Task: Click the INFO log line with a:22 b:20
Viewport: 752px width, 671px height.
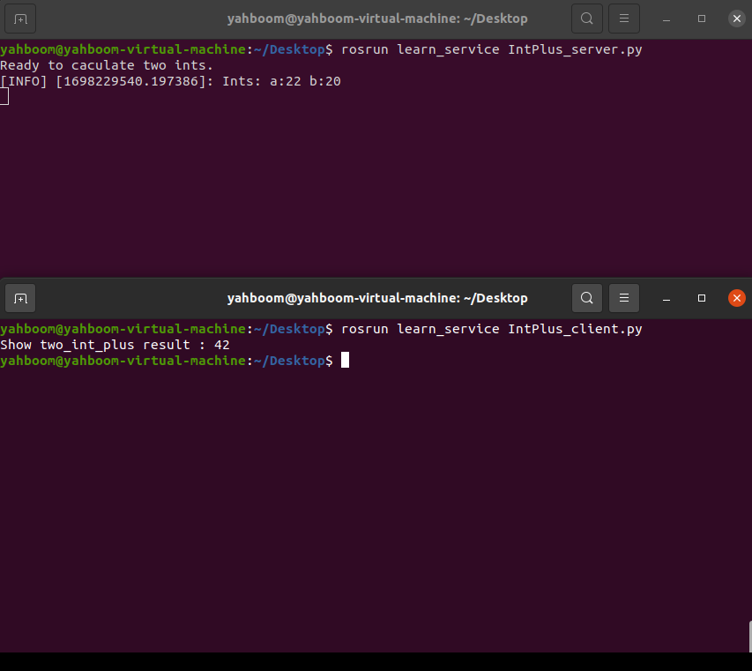Action: point(170,81)
